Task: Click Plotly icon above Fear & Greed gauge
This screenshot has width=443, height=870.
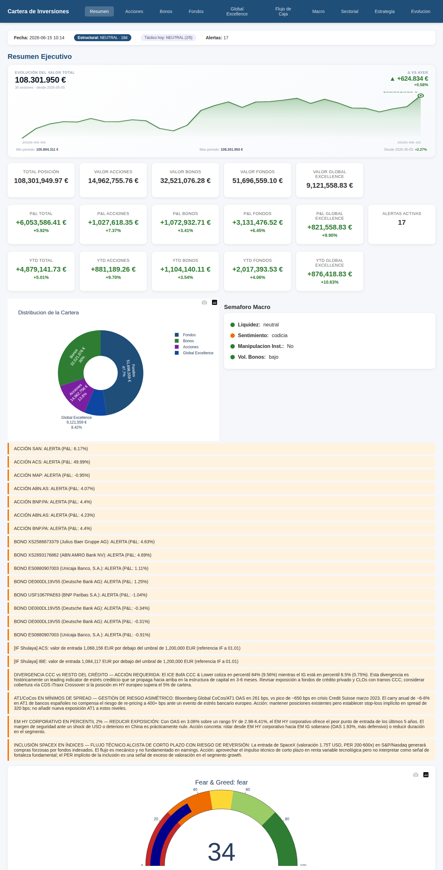Action: coord(426,774)
